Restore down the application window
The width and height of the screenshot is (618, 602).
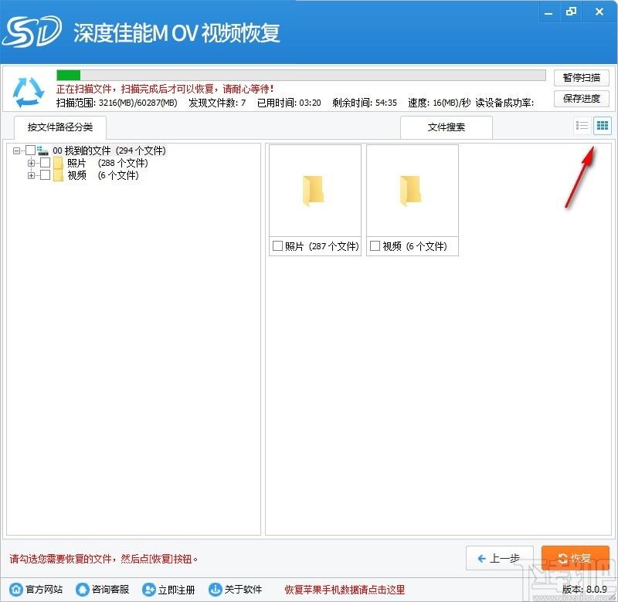[x=571, y=12]
